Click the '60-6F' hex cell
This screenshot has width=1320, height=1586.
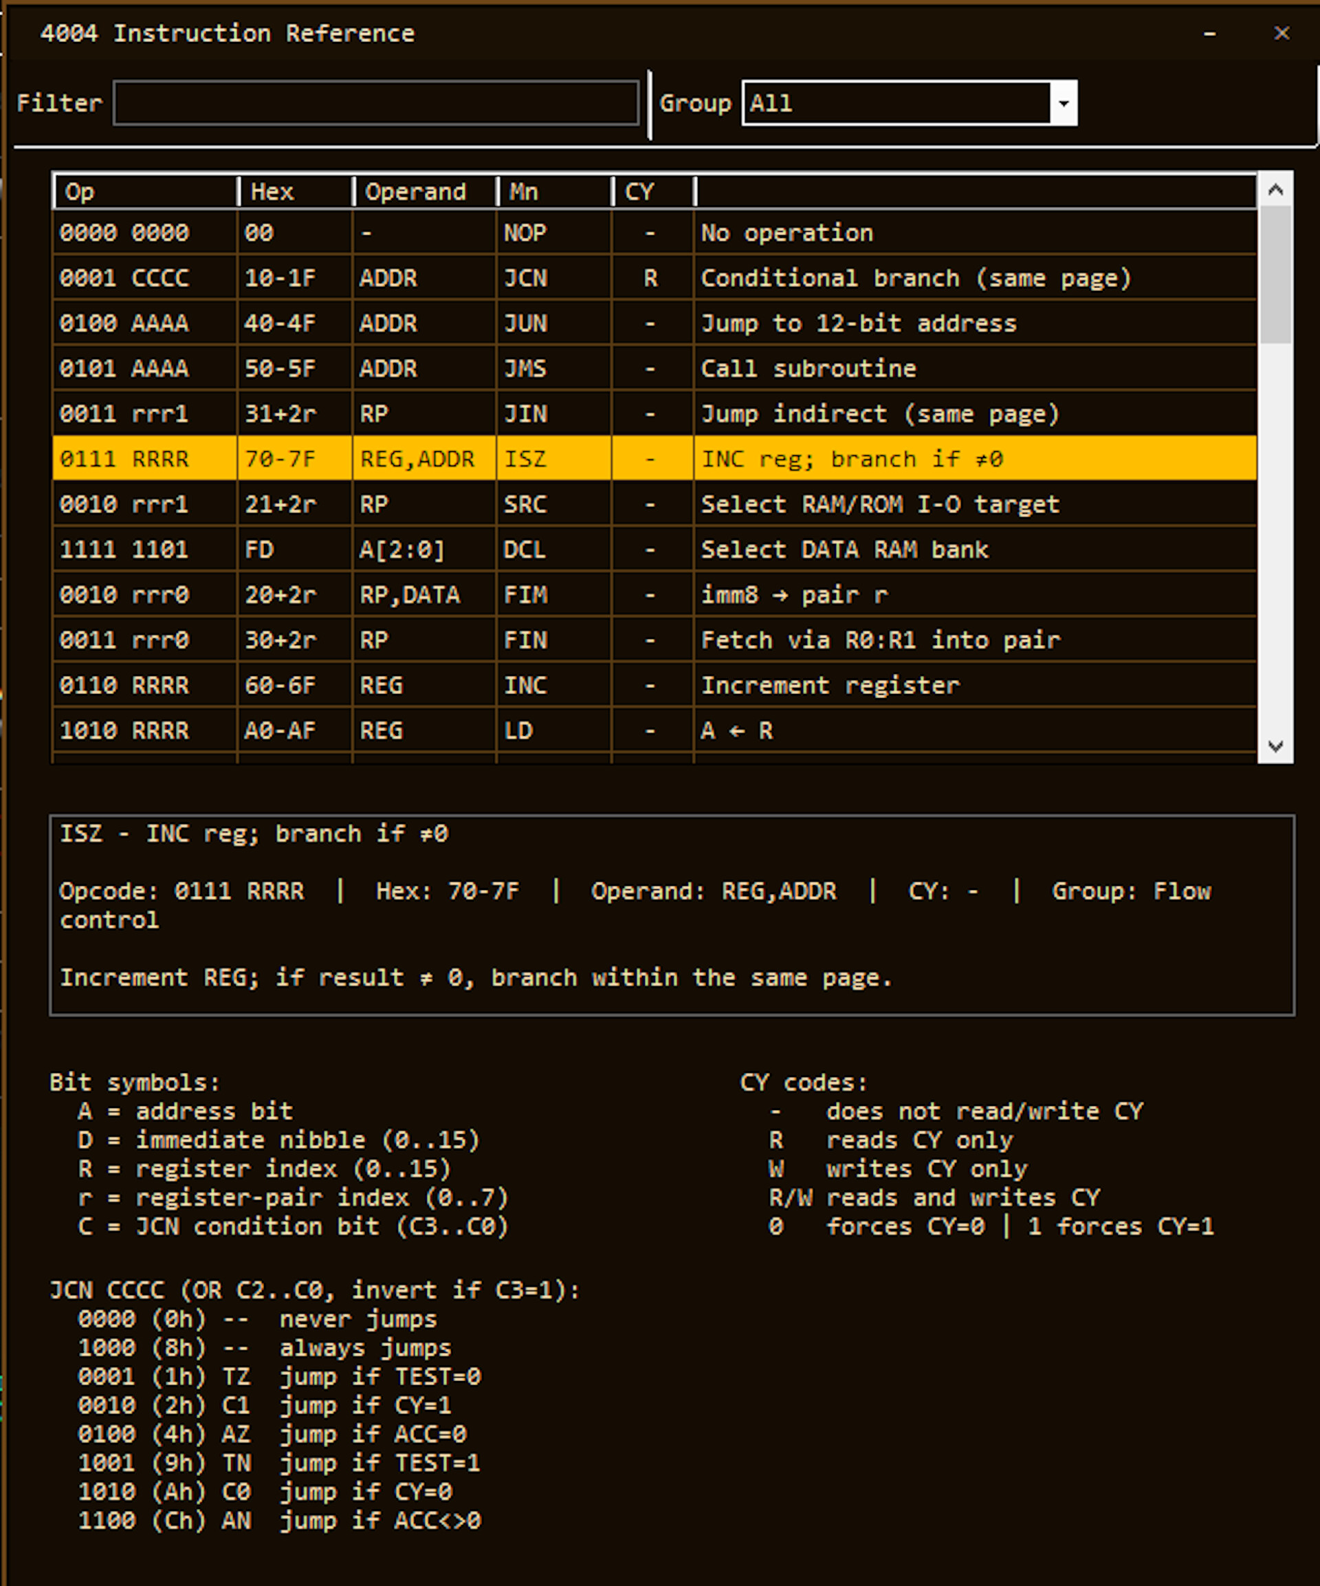pos(295,685)
